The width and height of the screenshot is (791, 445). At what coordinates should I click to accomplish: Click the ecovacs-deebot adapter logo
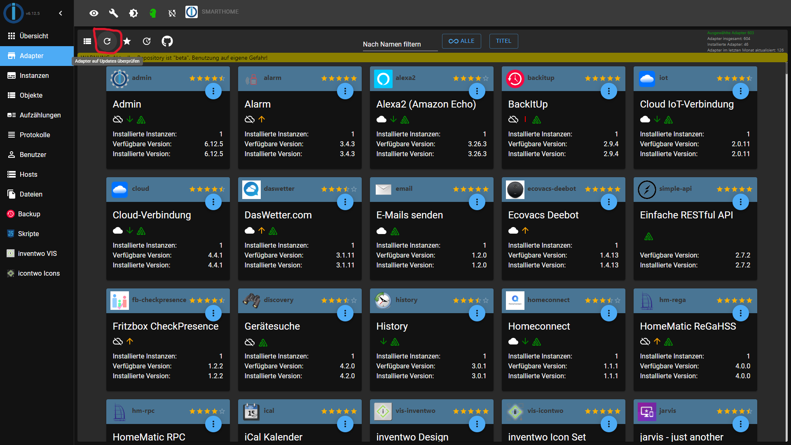(x=515, y=190)
